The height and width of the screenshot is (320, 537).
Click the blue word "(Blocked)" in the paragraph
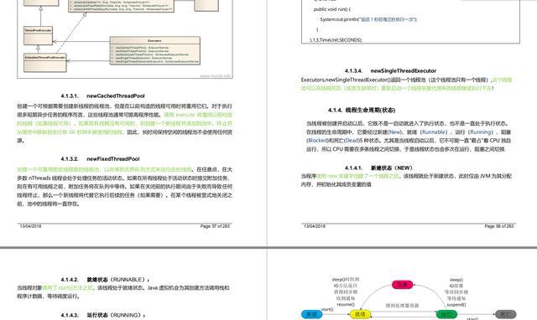[317, 141]
